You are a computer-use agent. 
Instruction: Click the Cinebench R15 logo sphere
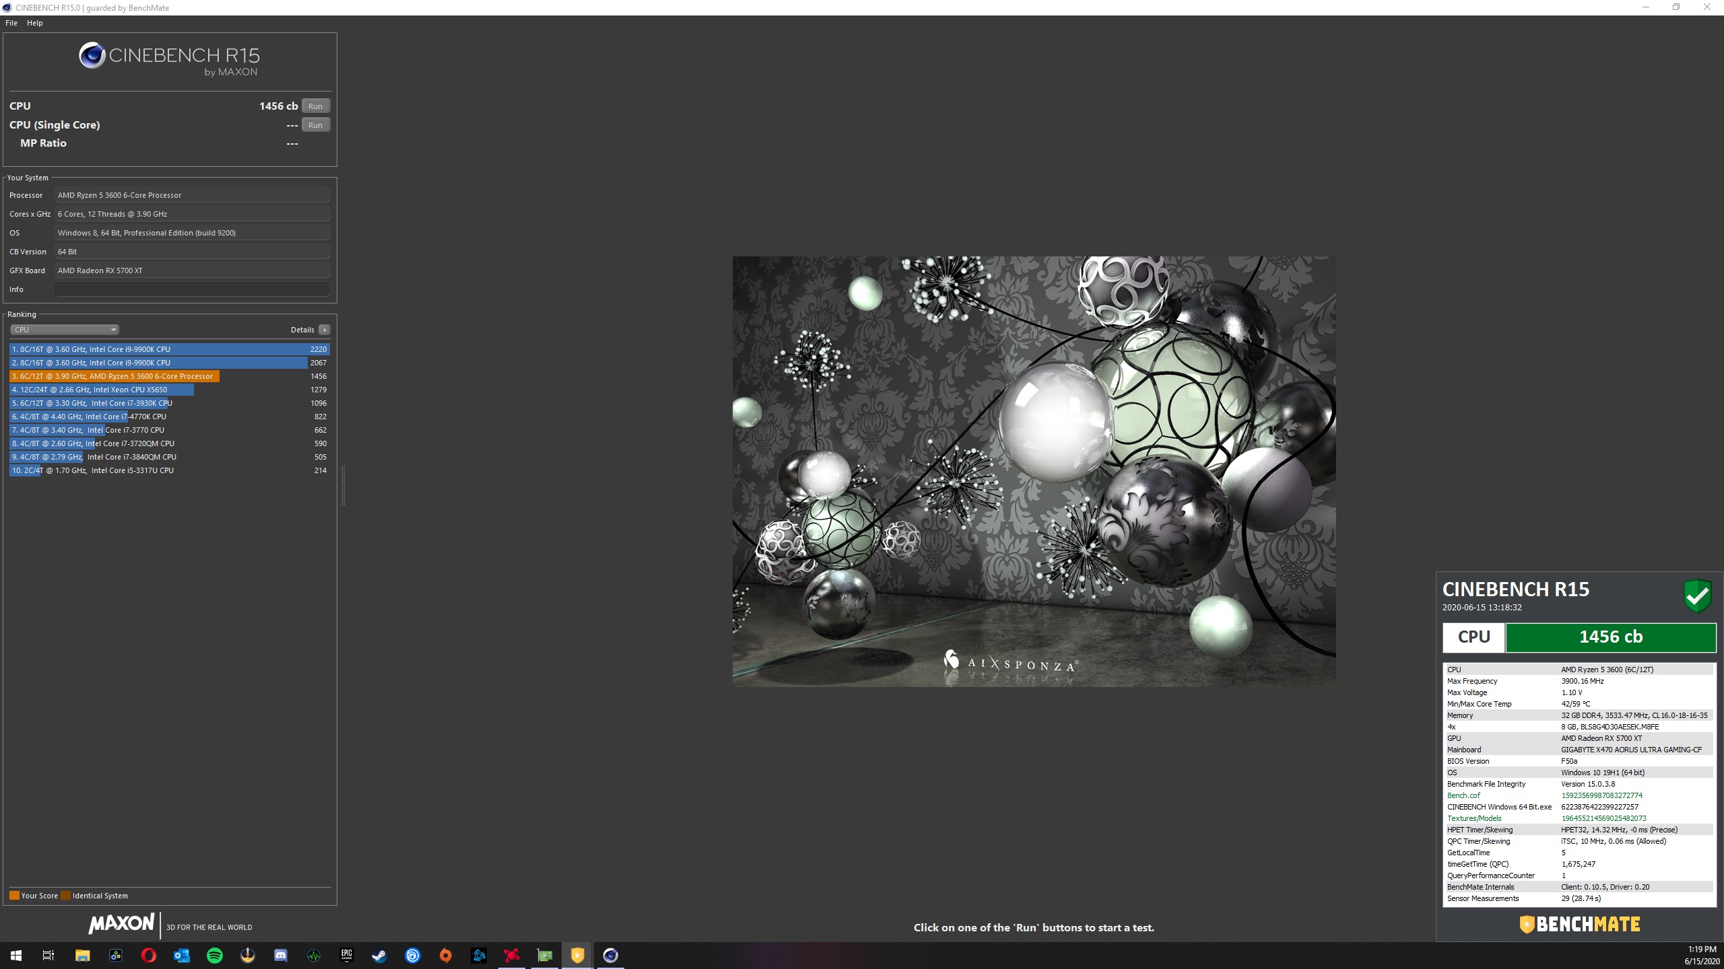tap(92, 55)
